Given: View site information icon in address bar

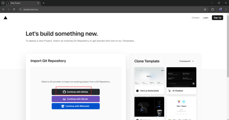Looking at the screenshot, I should click(x=21, y=9).
